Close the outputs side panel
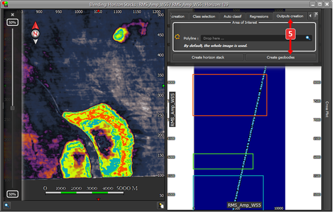The image size is (333, 212). pos(316,14)
